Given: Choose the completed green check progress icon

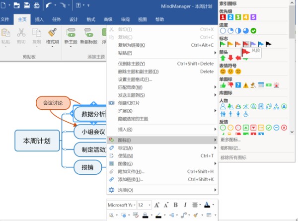Looking at the screenshot, I should [x=253, y=31].
